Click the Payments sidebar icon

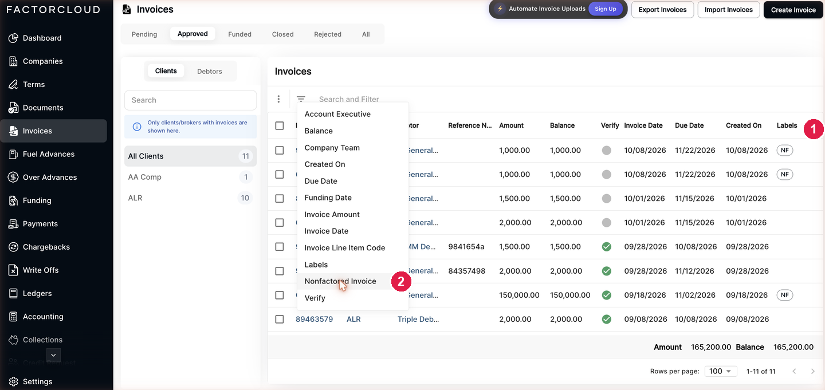[x=13, y=224]
